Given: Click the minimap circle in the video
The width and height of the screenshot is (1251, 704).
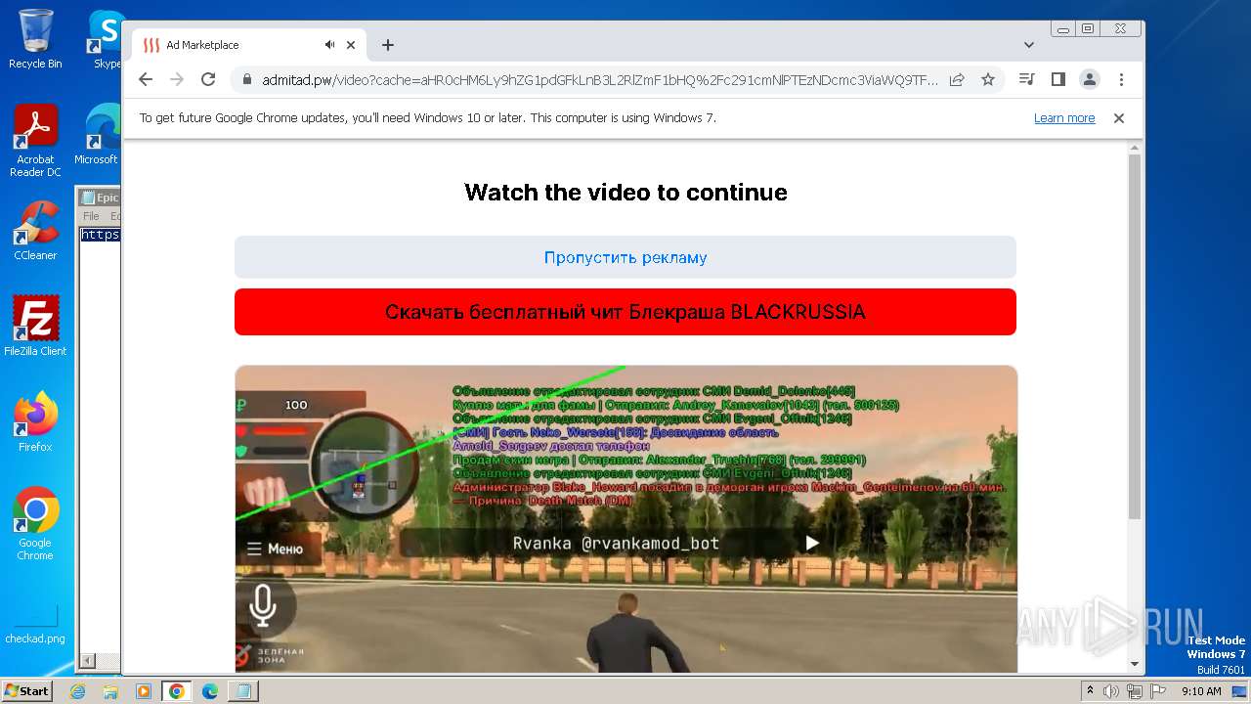Looking at the screenshot, I should point(366,465).
